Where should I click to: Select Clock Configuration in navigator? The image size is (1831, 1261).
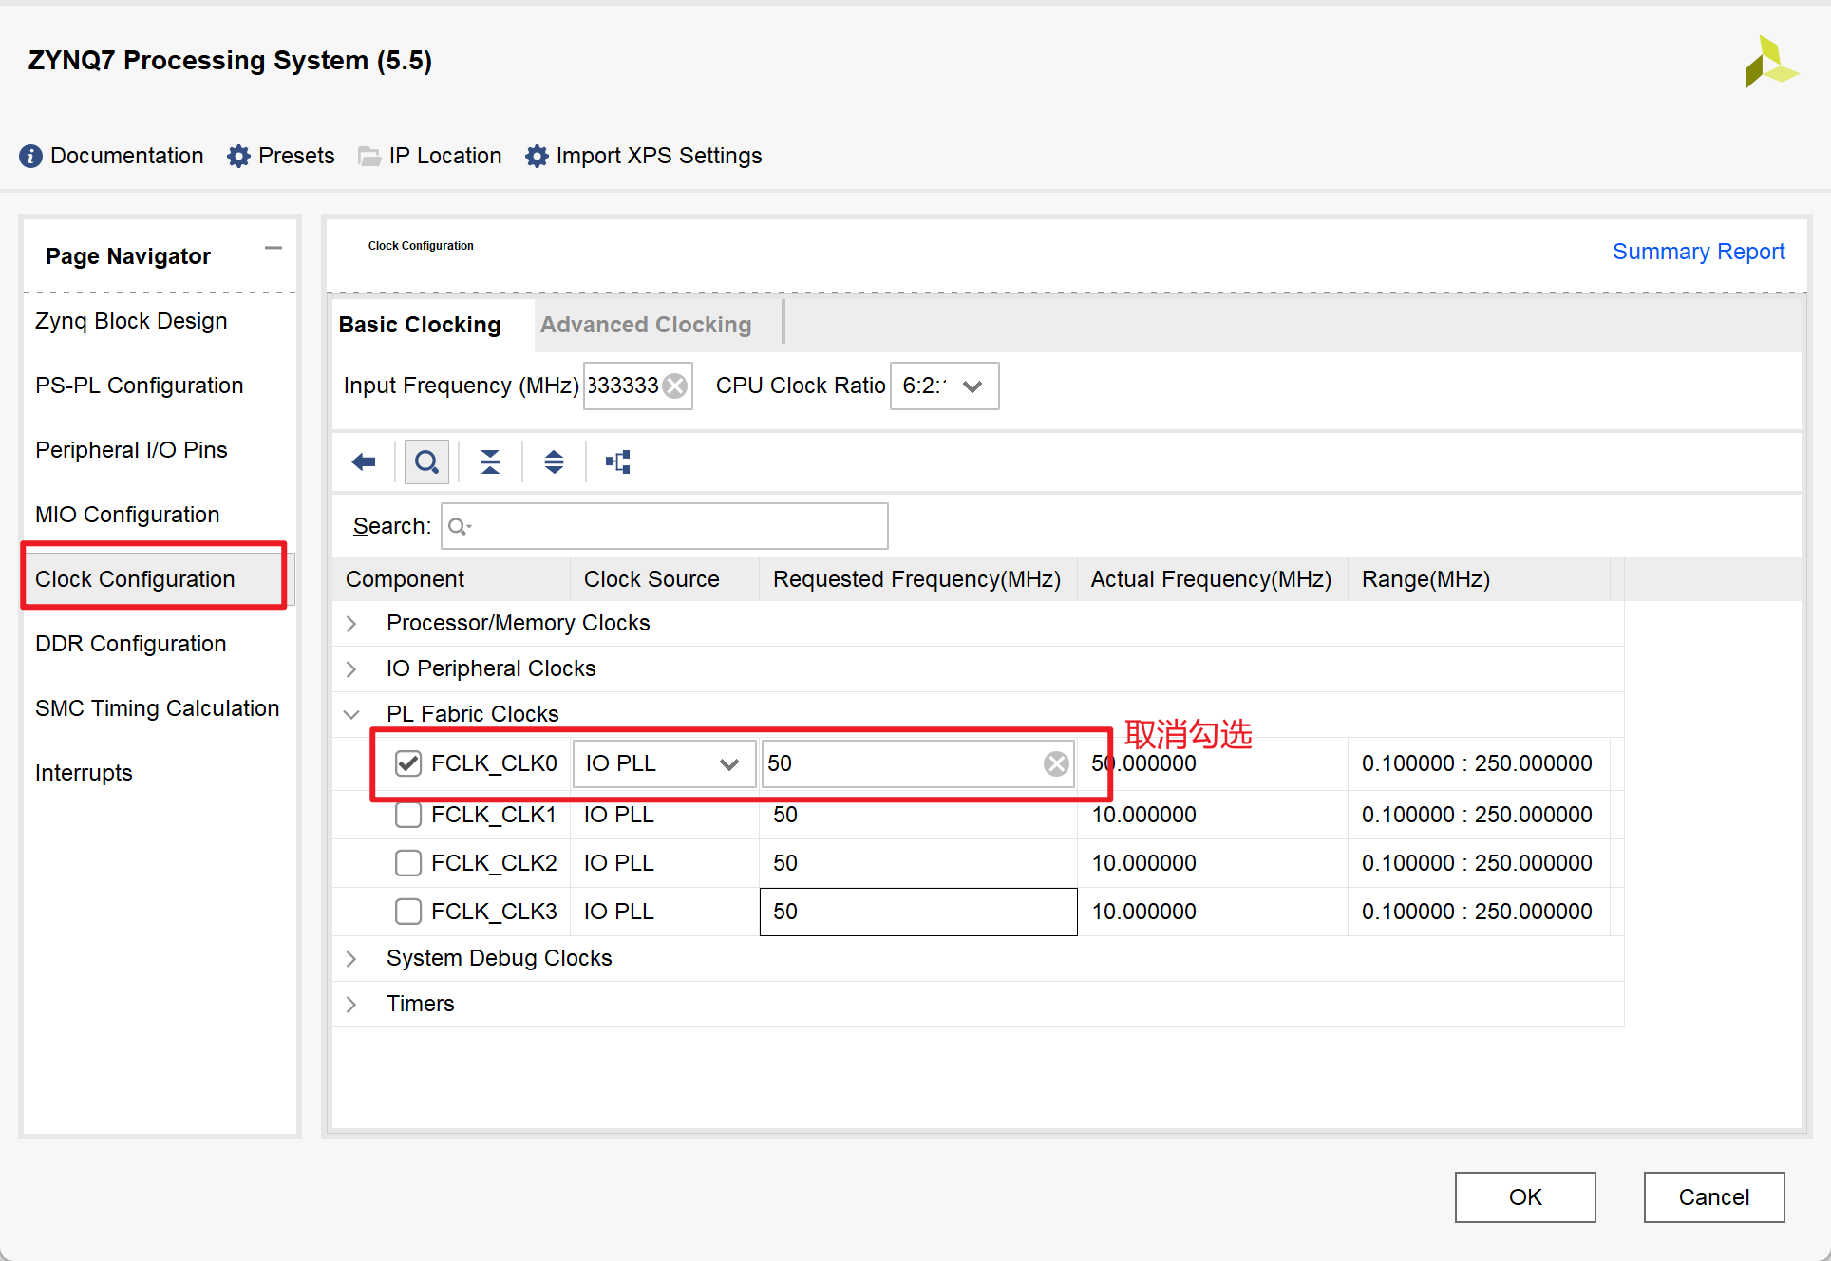point(135,579)
